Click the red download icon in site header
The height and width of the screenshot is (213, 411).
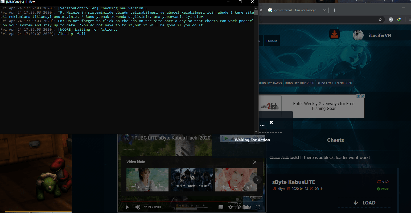(334, 34)
